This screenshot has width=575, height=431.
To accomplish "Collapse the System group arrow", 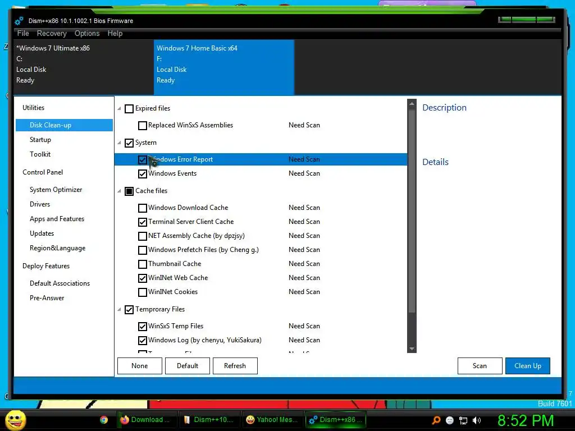I will point(119,143).
